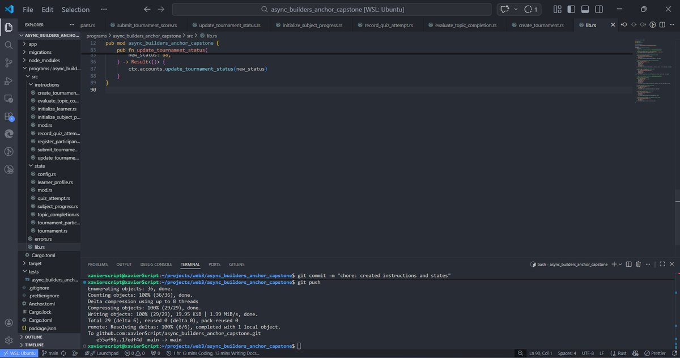Switch to the DEBUG CONSOLE panel tab
Image resolution: width=680 pixels, height=358 pixels.
click(x=156, y=265)
